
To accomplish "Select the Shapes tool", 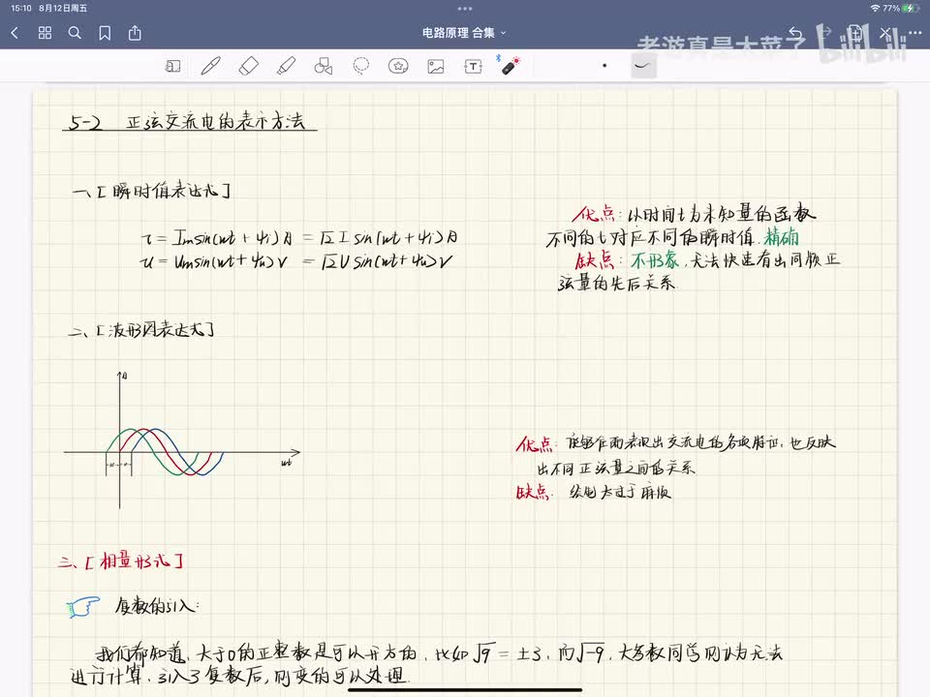I will 324,66.
